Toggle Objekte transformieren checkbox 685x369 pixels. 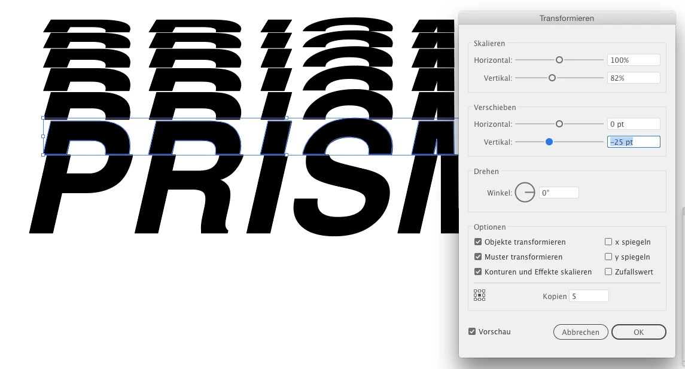tap(478, 242)
